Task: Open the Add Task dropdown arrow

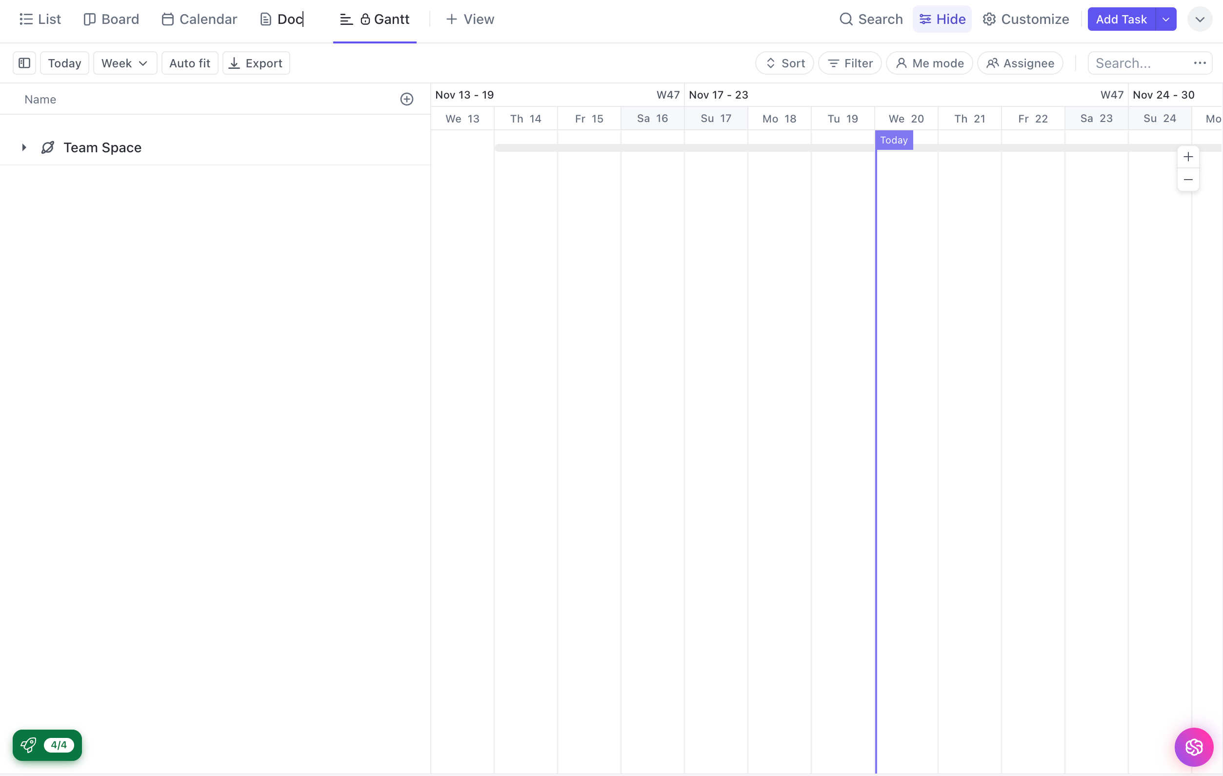Action: pos(1165,20)
